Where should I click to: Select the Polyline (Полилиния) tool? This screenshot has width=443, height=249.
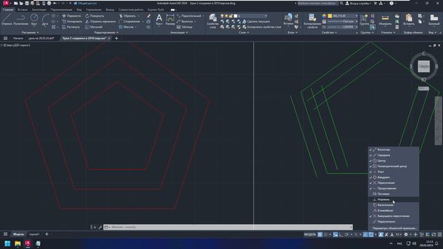21,20
